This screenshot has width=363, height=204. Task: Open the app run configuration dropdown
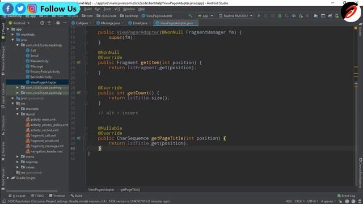tap(205, 16)
